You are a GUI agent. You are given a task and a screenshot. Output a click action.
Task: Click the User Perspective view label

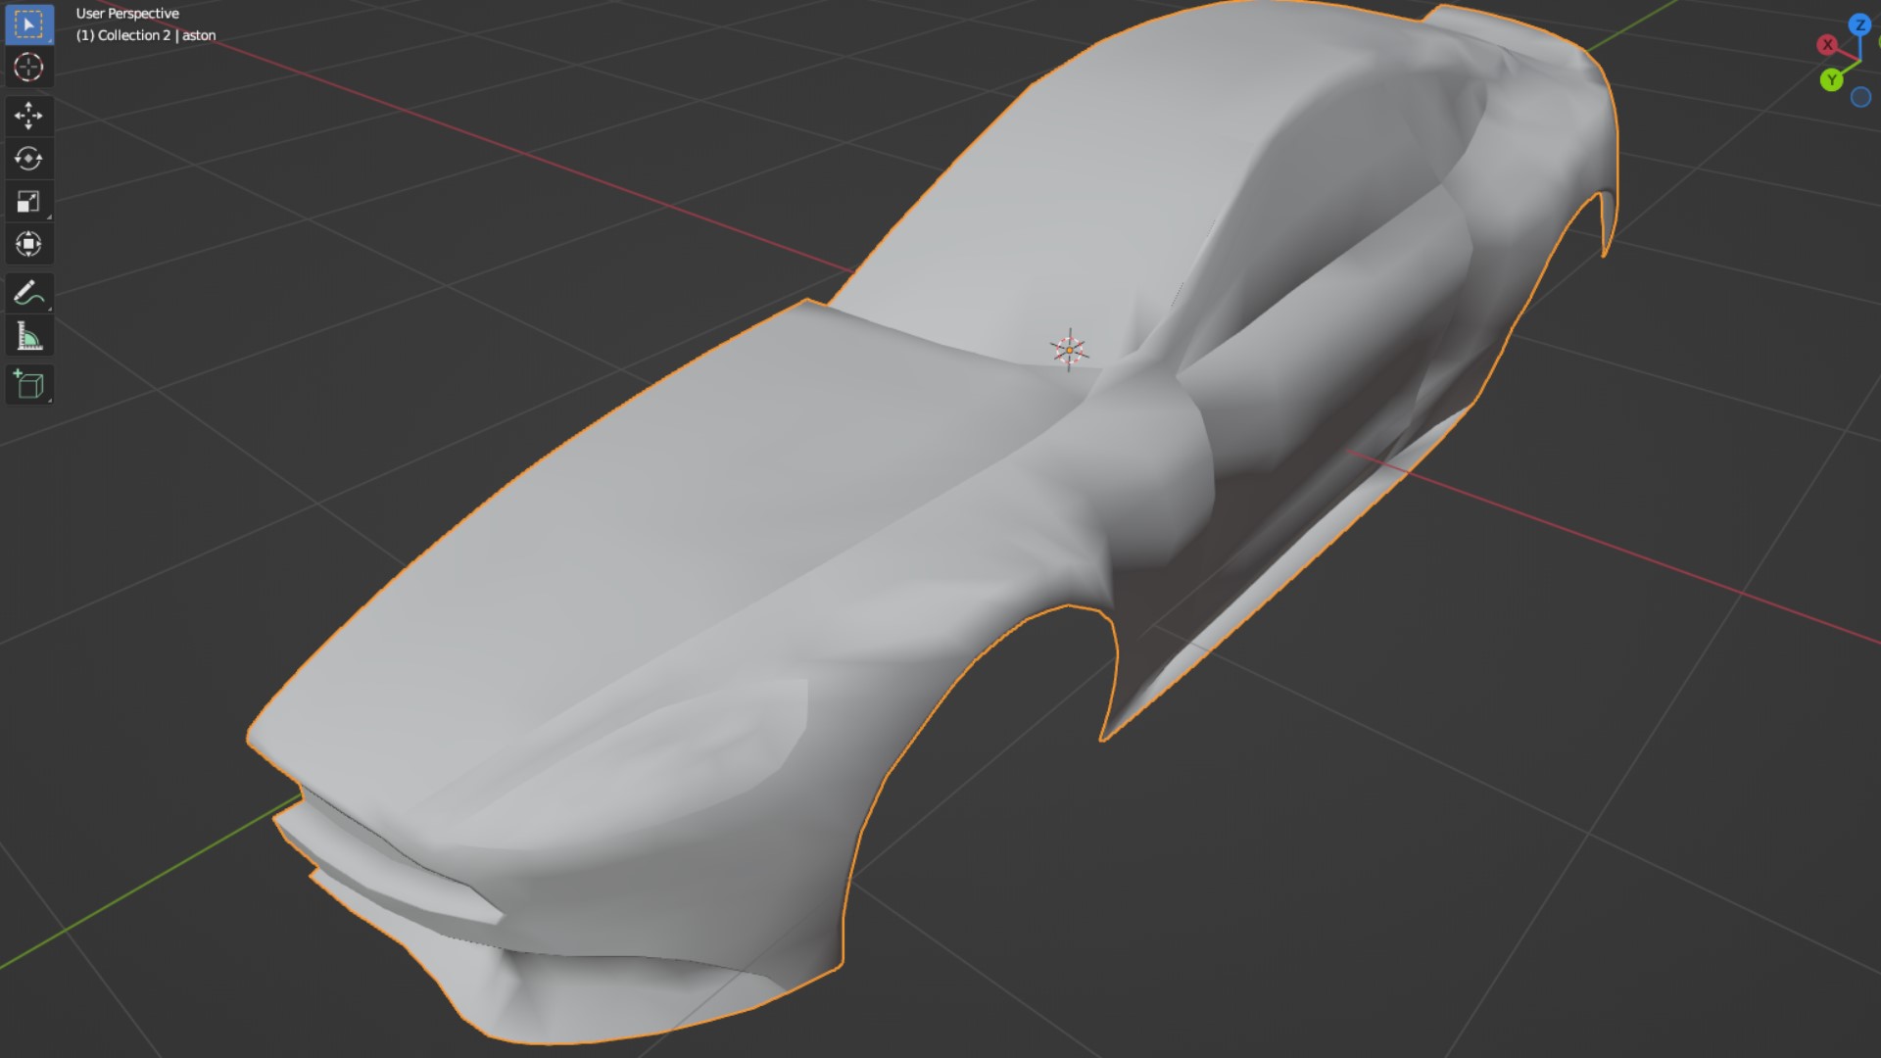coord(127,14)
